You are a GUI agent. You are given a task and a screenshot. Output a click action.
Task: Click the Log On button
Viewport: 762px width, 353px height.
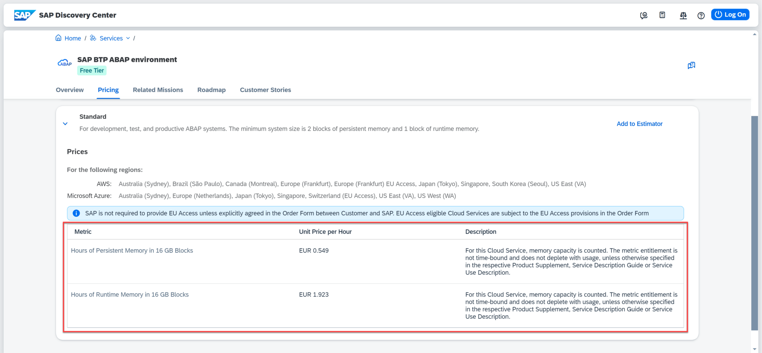tap(730, 15)
